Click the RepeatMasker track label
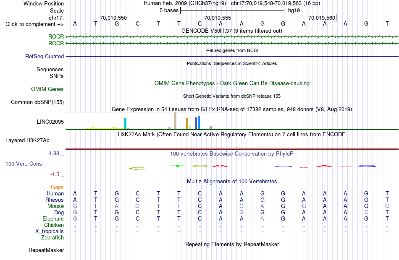 pos(46,250)
